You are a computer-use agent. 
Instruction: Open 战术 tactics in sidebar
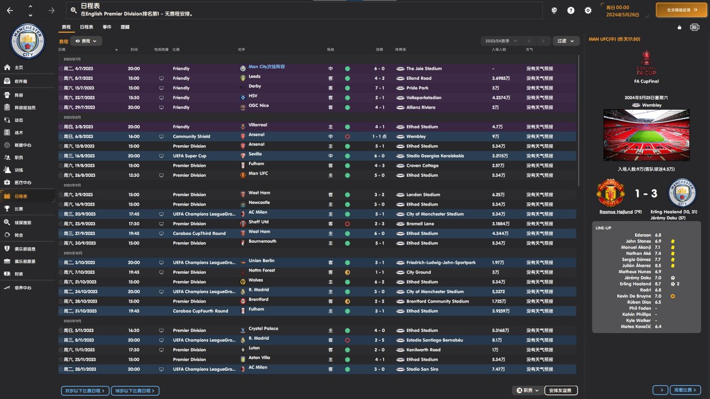[28, 132]
